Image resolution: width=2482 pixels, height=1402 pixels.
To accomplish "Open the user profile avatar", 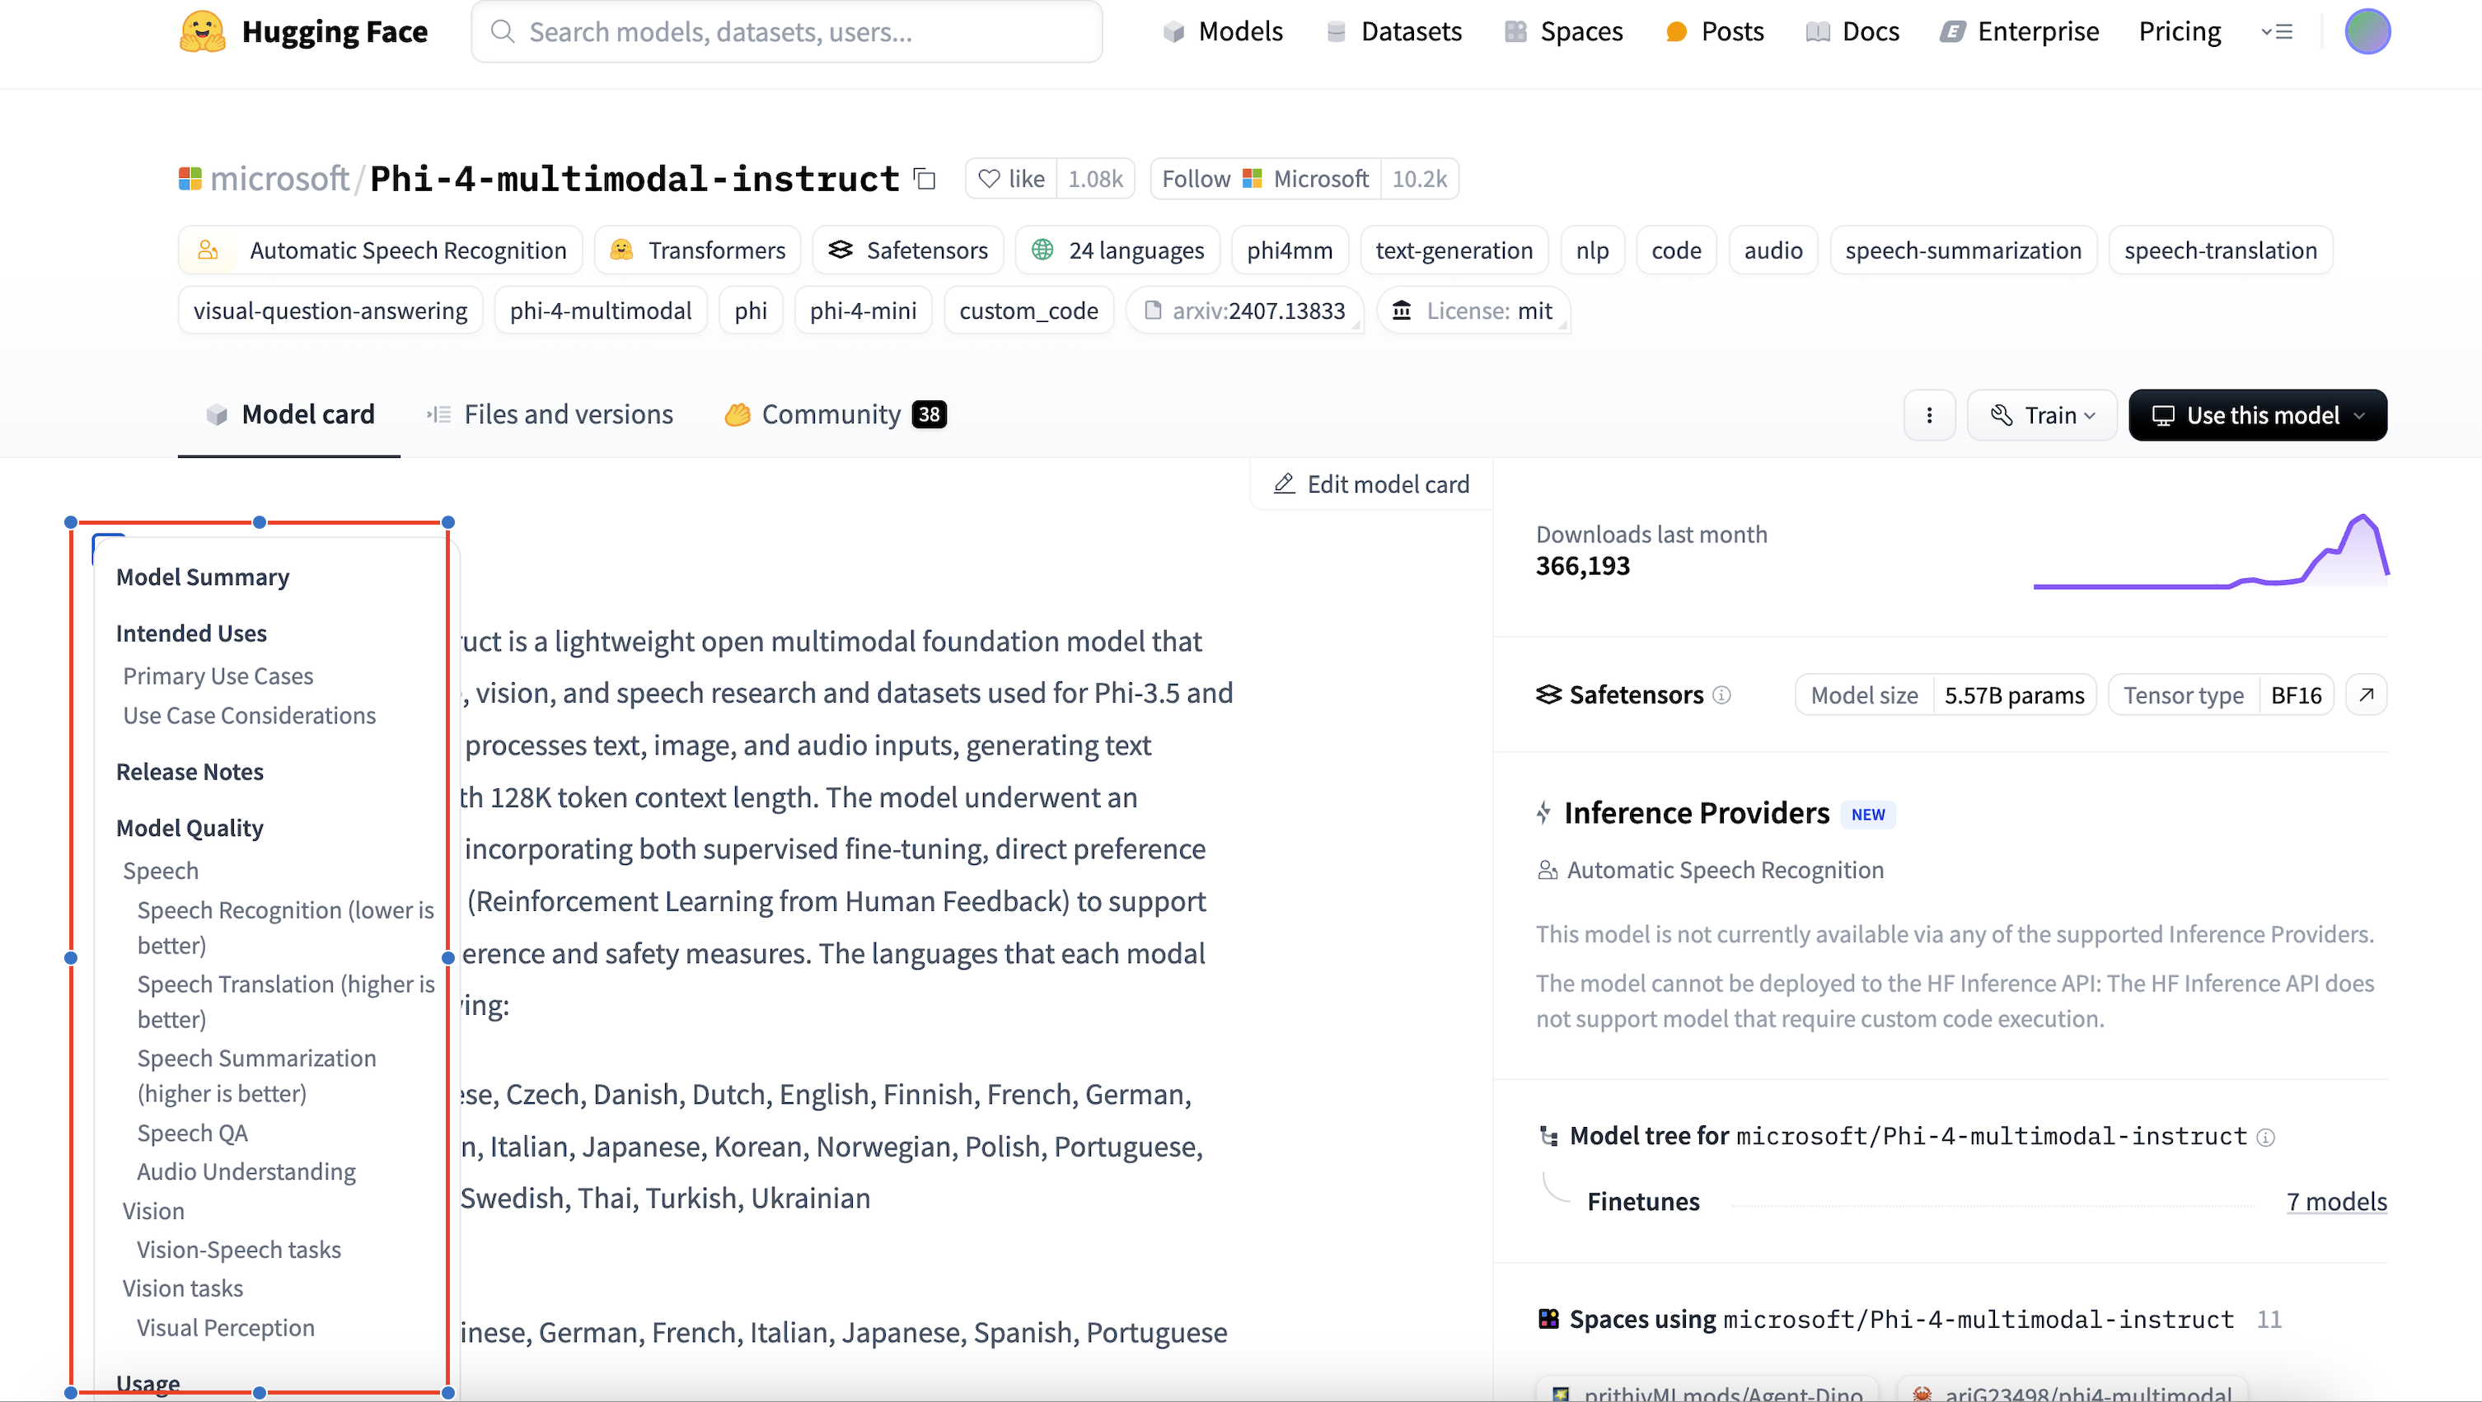I will click(x=2367, y=32).
